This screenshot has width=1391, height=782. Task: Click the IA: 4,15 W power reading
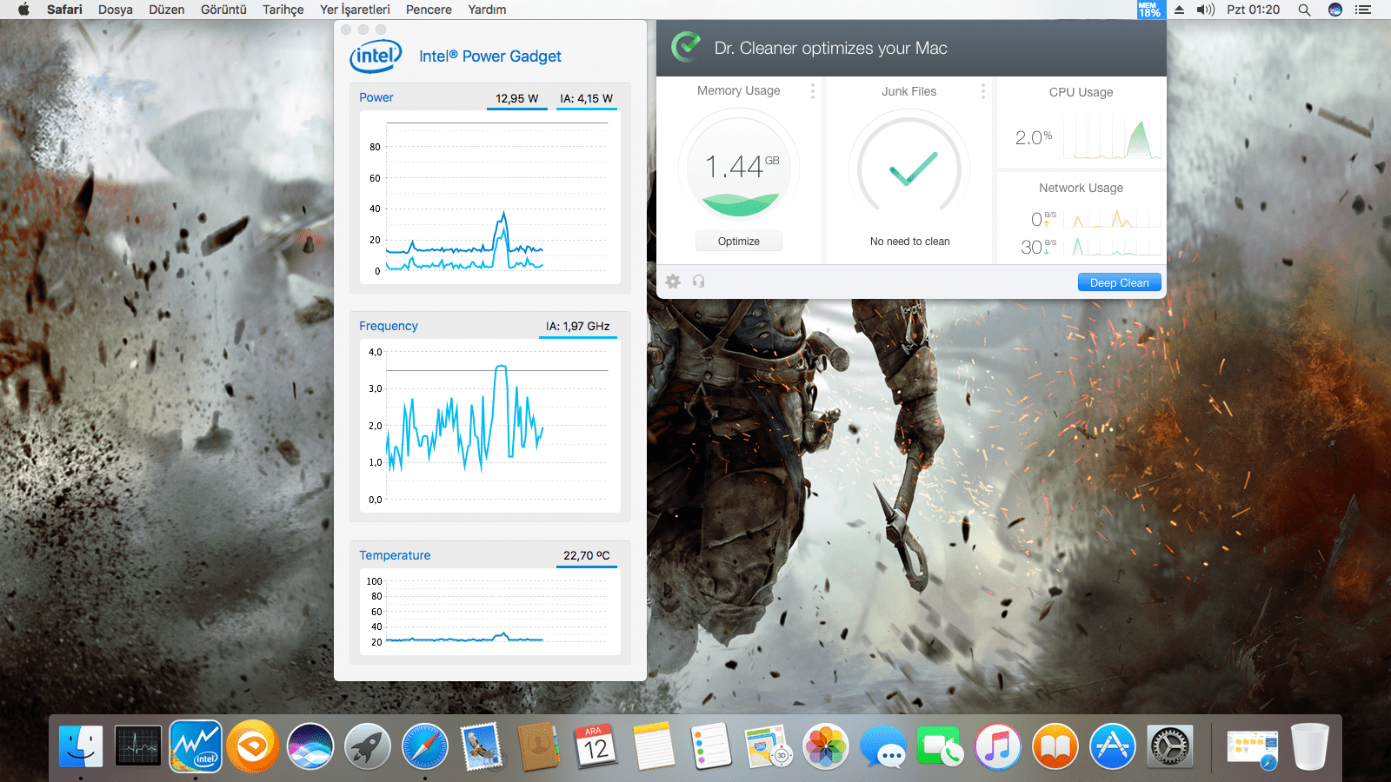click(587, 98)
